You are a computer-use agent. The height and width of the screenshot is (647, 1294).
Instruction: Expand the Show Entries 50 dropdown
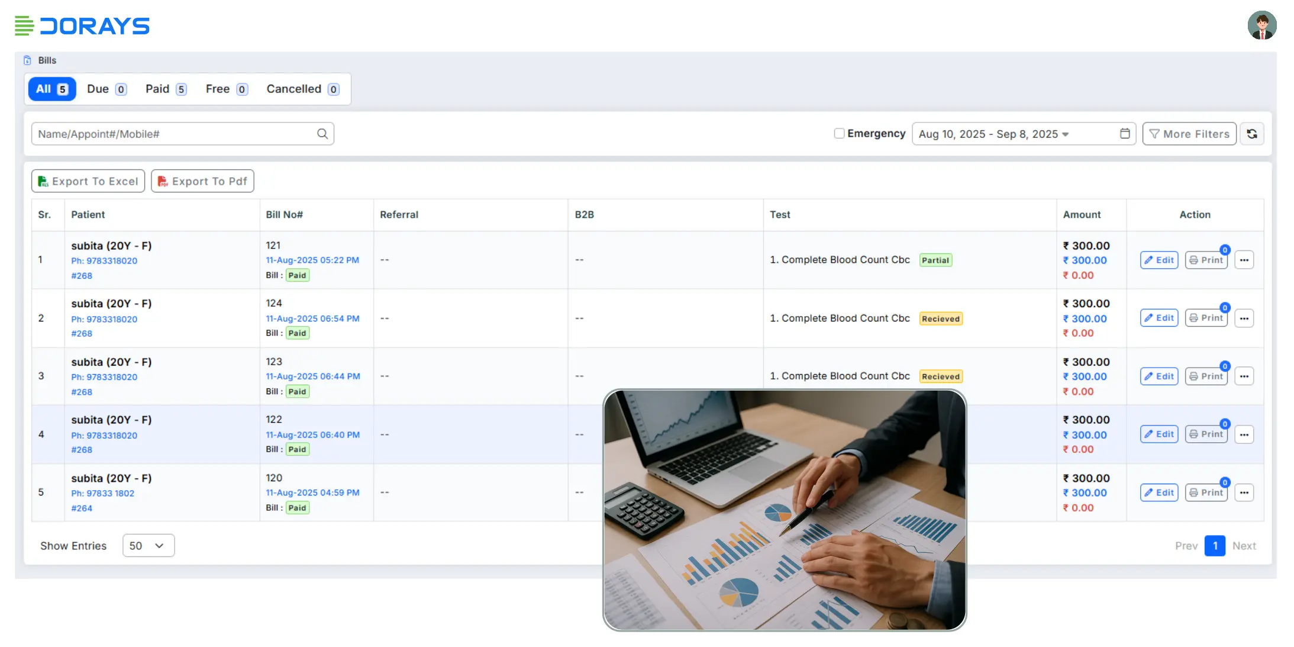pos(148,546)
